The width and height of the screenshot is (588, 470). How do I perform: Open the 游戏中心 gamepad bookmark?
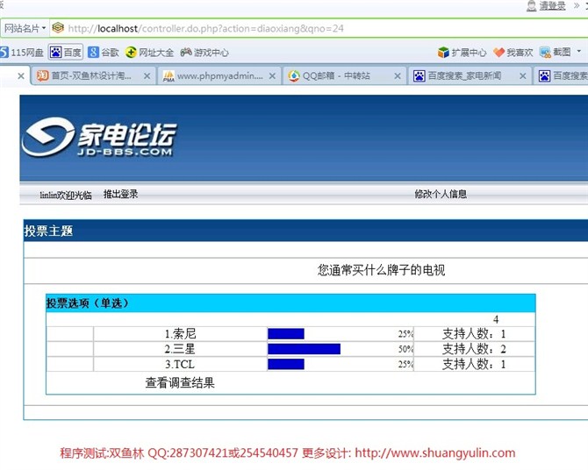[186, 53]
